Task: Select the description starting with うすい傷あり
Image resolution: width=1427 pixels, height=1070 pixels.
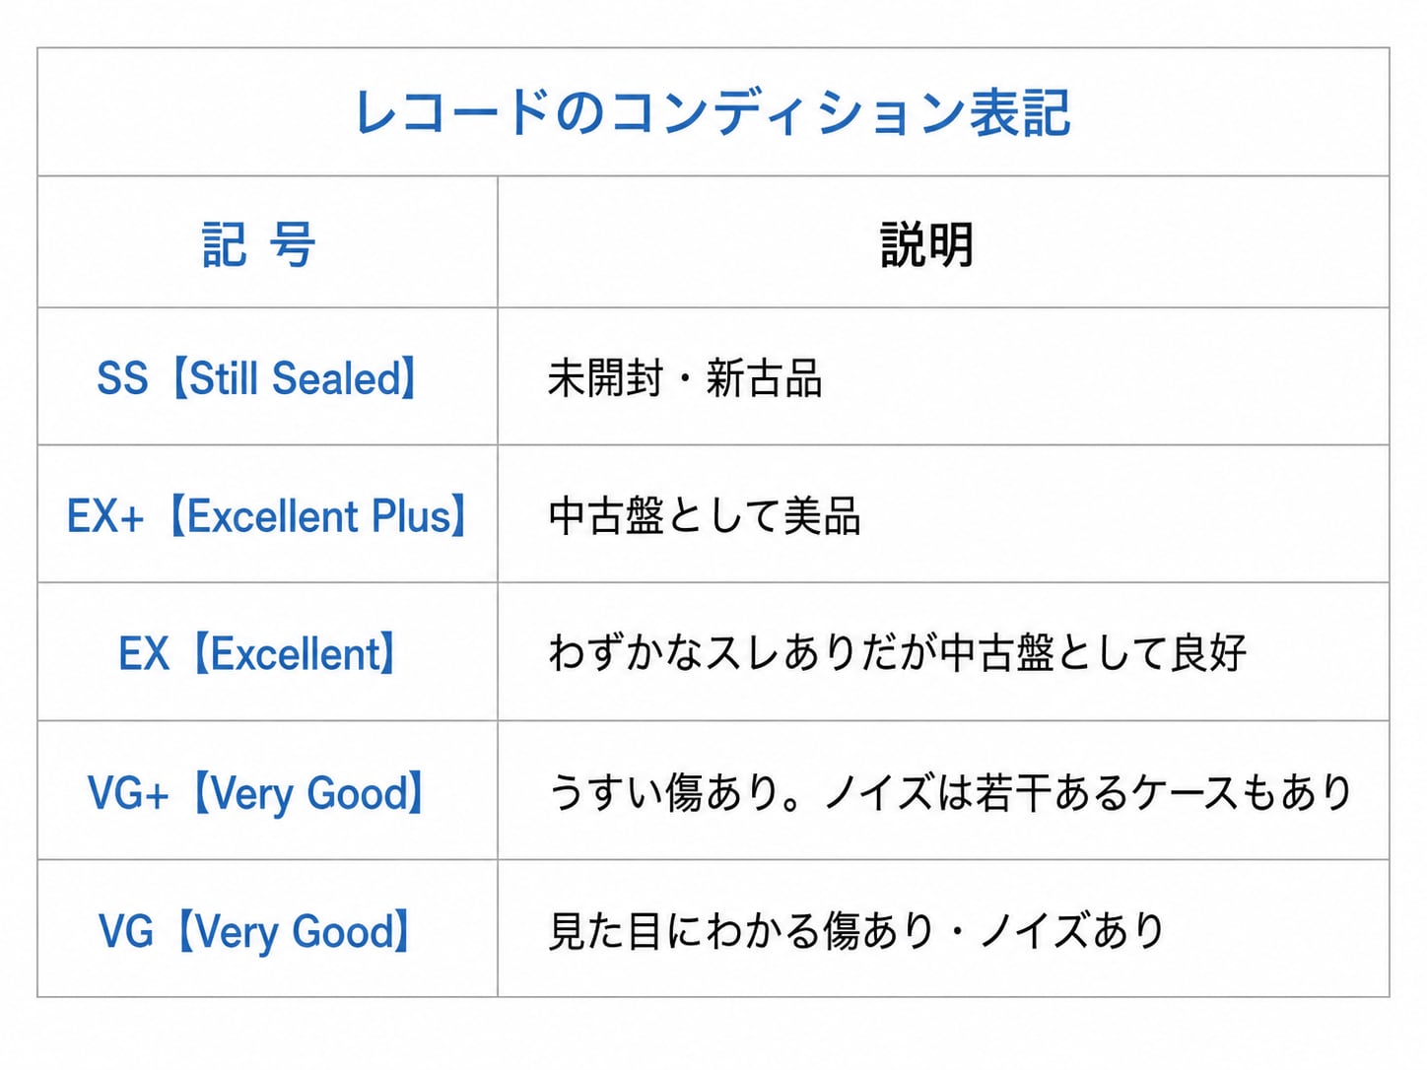Action: coord(950,792)
